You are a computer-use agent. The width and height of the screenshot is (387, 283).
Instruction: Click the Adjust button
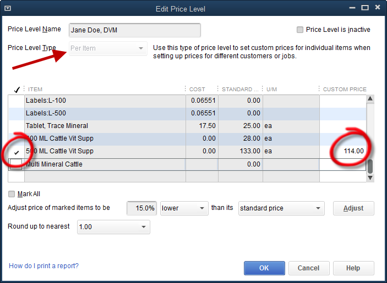tap(353, 208)
